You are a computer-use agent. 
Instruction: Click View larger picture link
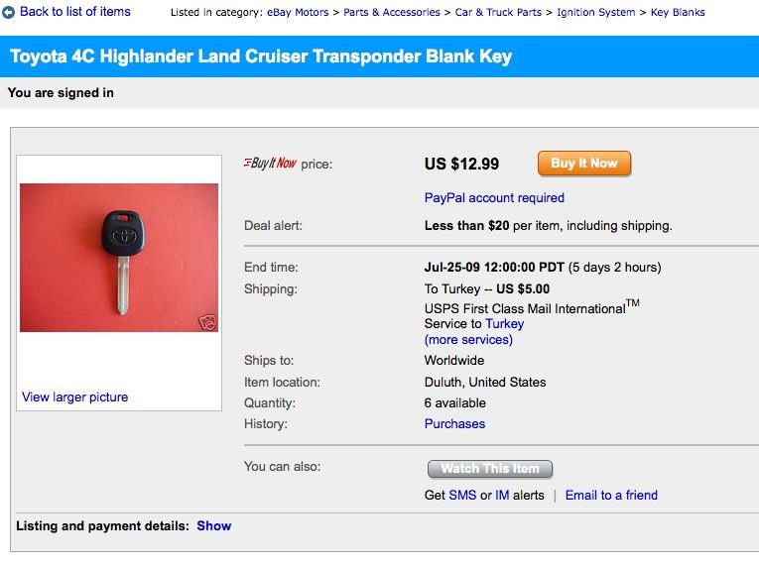[75, 397]
